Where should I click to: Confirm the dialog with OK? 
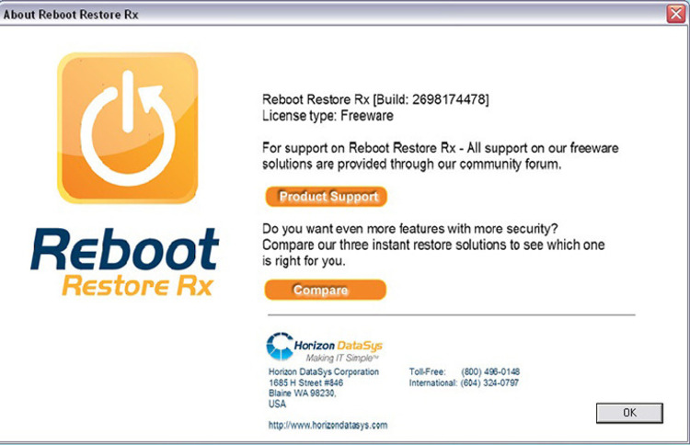[629, 413]
